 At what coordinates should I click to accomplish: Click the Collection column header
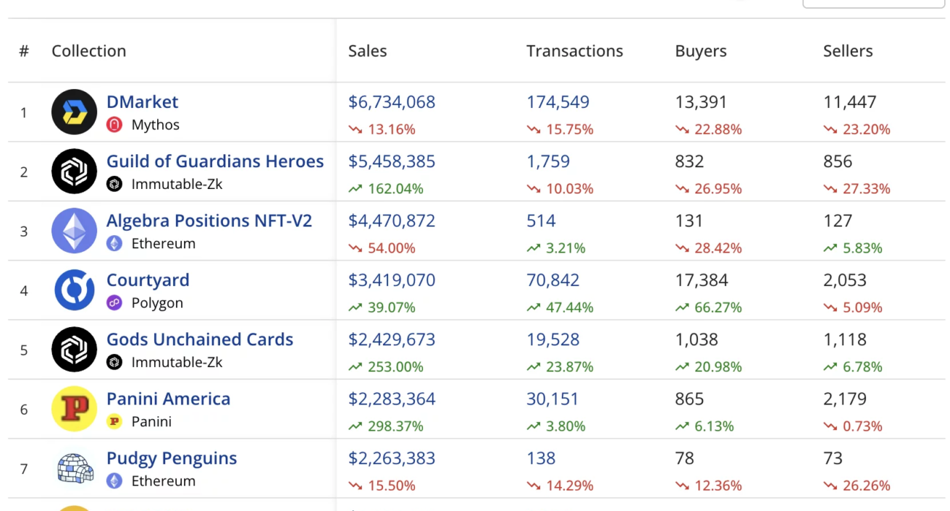(88, 51)
